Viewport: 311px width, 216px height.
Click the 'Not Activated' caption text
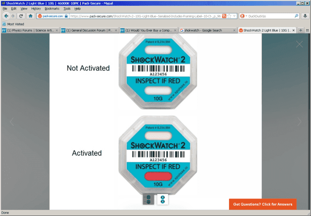click(x=88, y=68)
